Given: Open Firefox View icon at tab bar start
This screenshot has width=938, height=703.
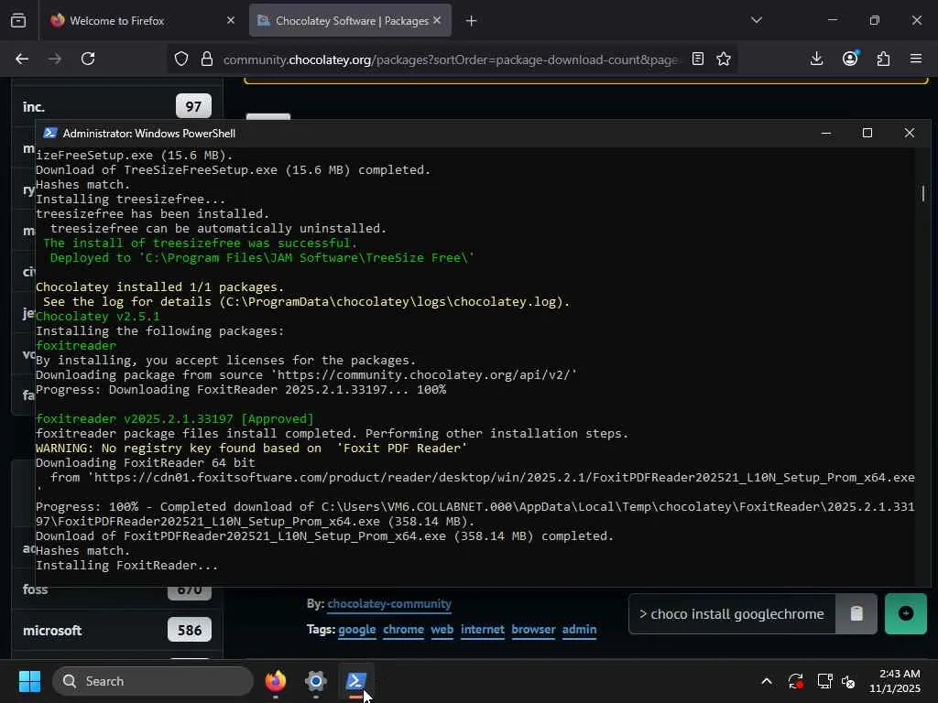Looking at the screenshot, I should [x=18, y=20].
